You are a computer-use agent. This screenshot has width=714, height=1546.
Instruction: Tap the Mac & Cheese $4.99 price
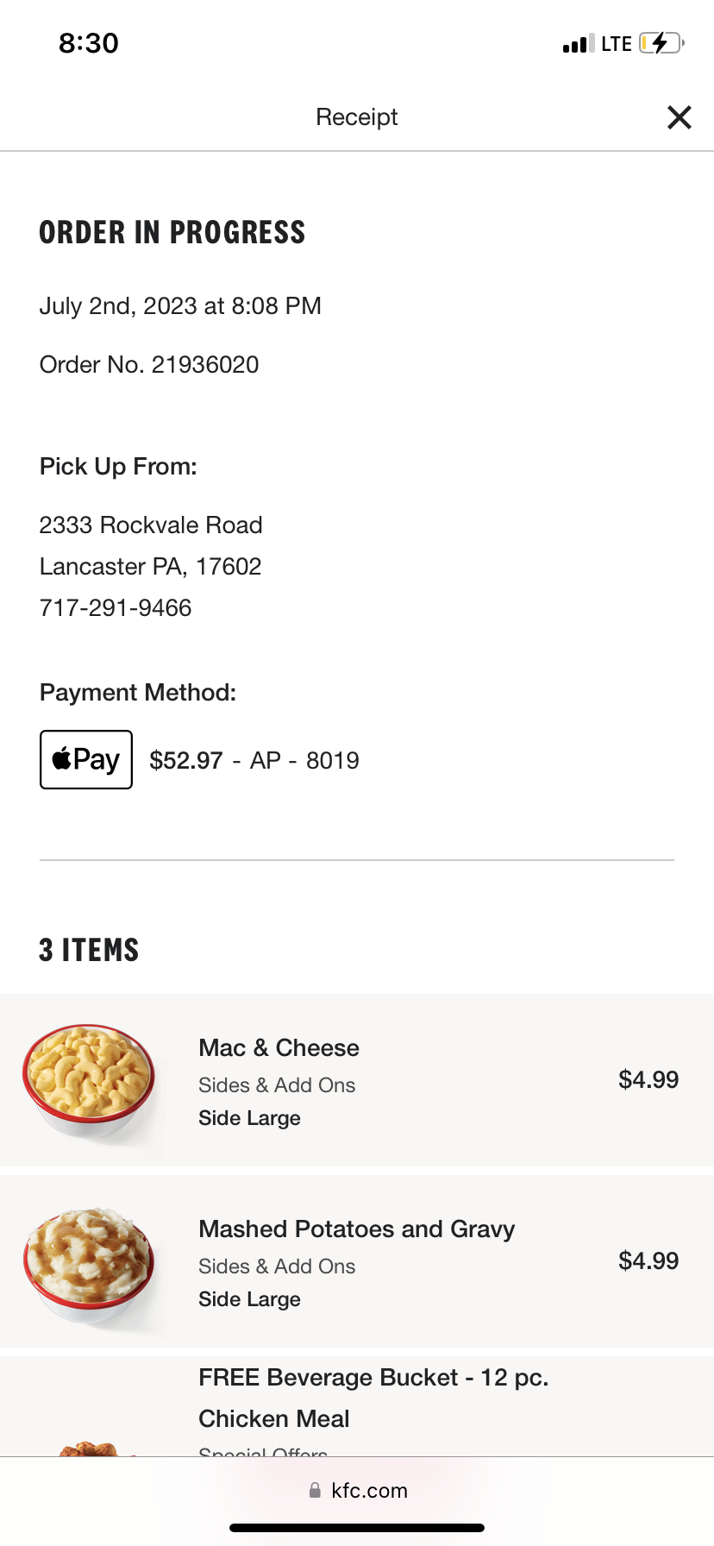pos(648,1080)
